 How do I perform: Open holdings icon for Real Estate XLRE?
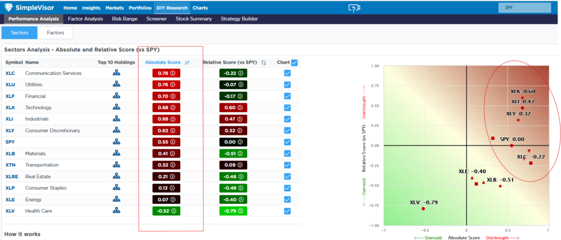pos(116,177)
